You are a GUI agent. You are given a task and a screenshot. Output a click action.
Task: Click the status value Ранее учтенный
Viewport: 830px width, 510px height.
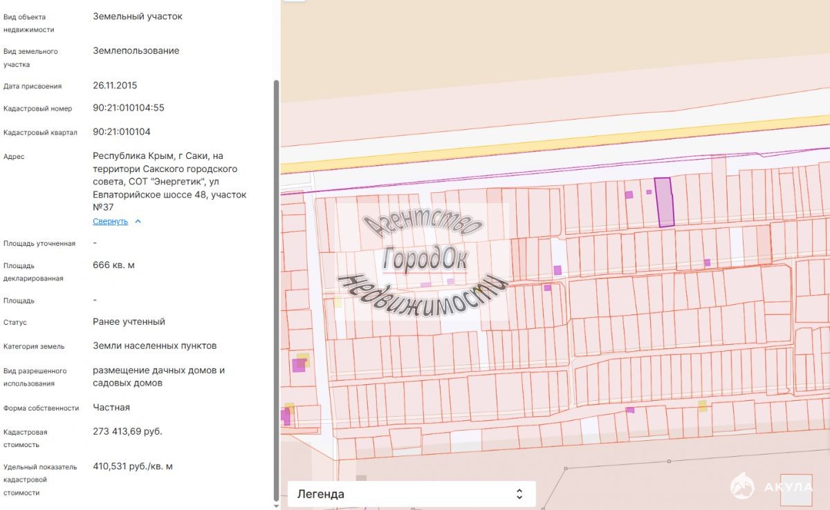(129, 321)
